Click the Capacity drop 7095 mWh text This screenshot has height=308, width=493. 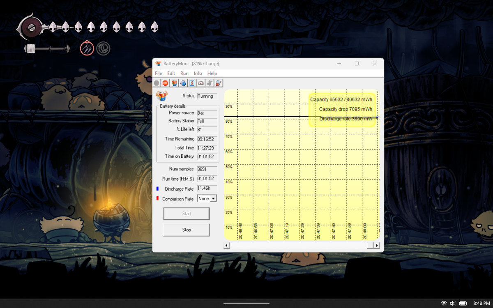pyautogui.click(x=346, y=109)
